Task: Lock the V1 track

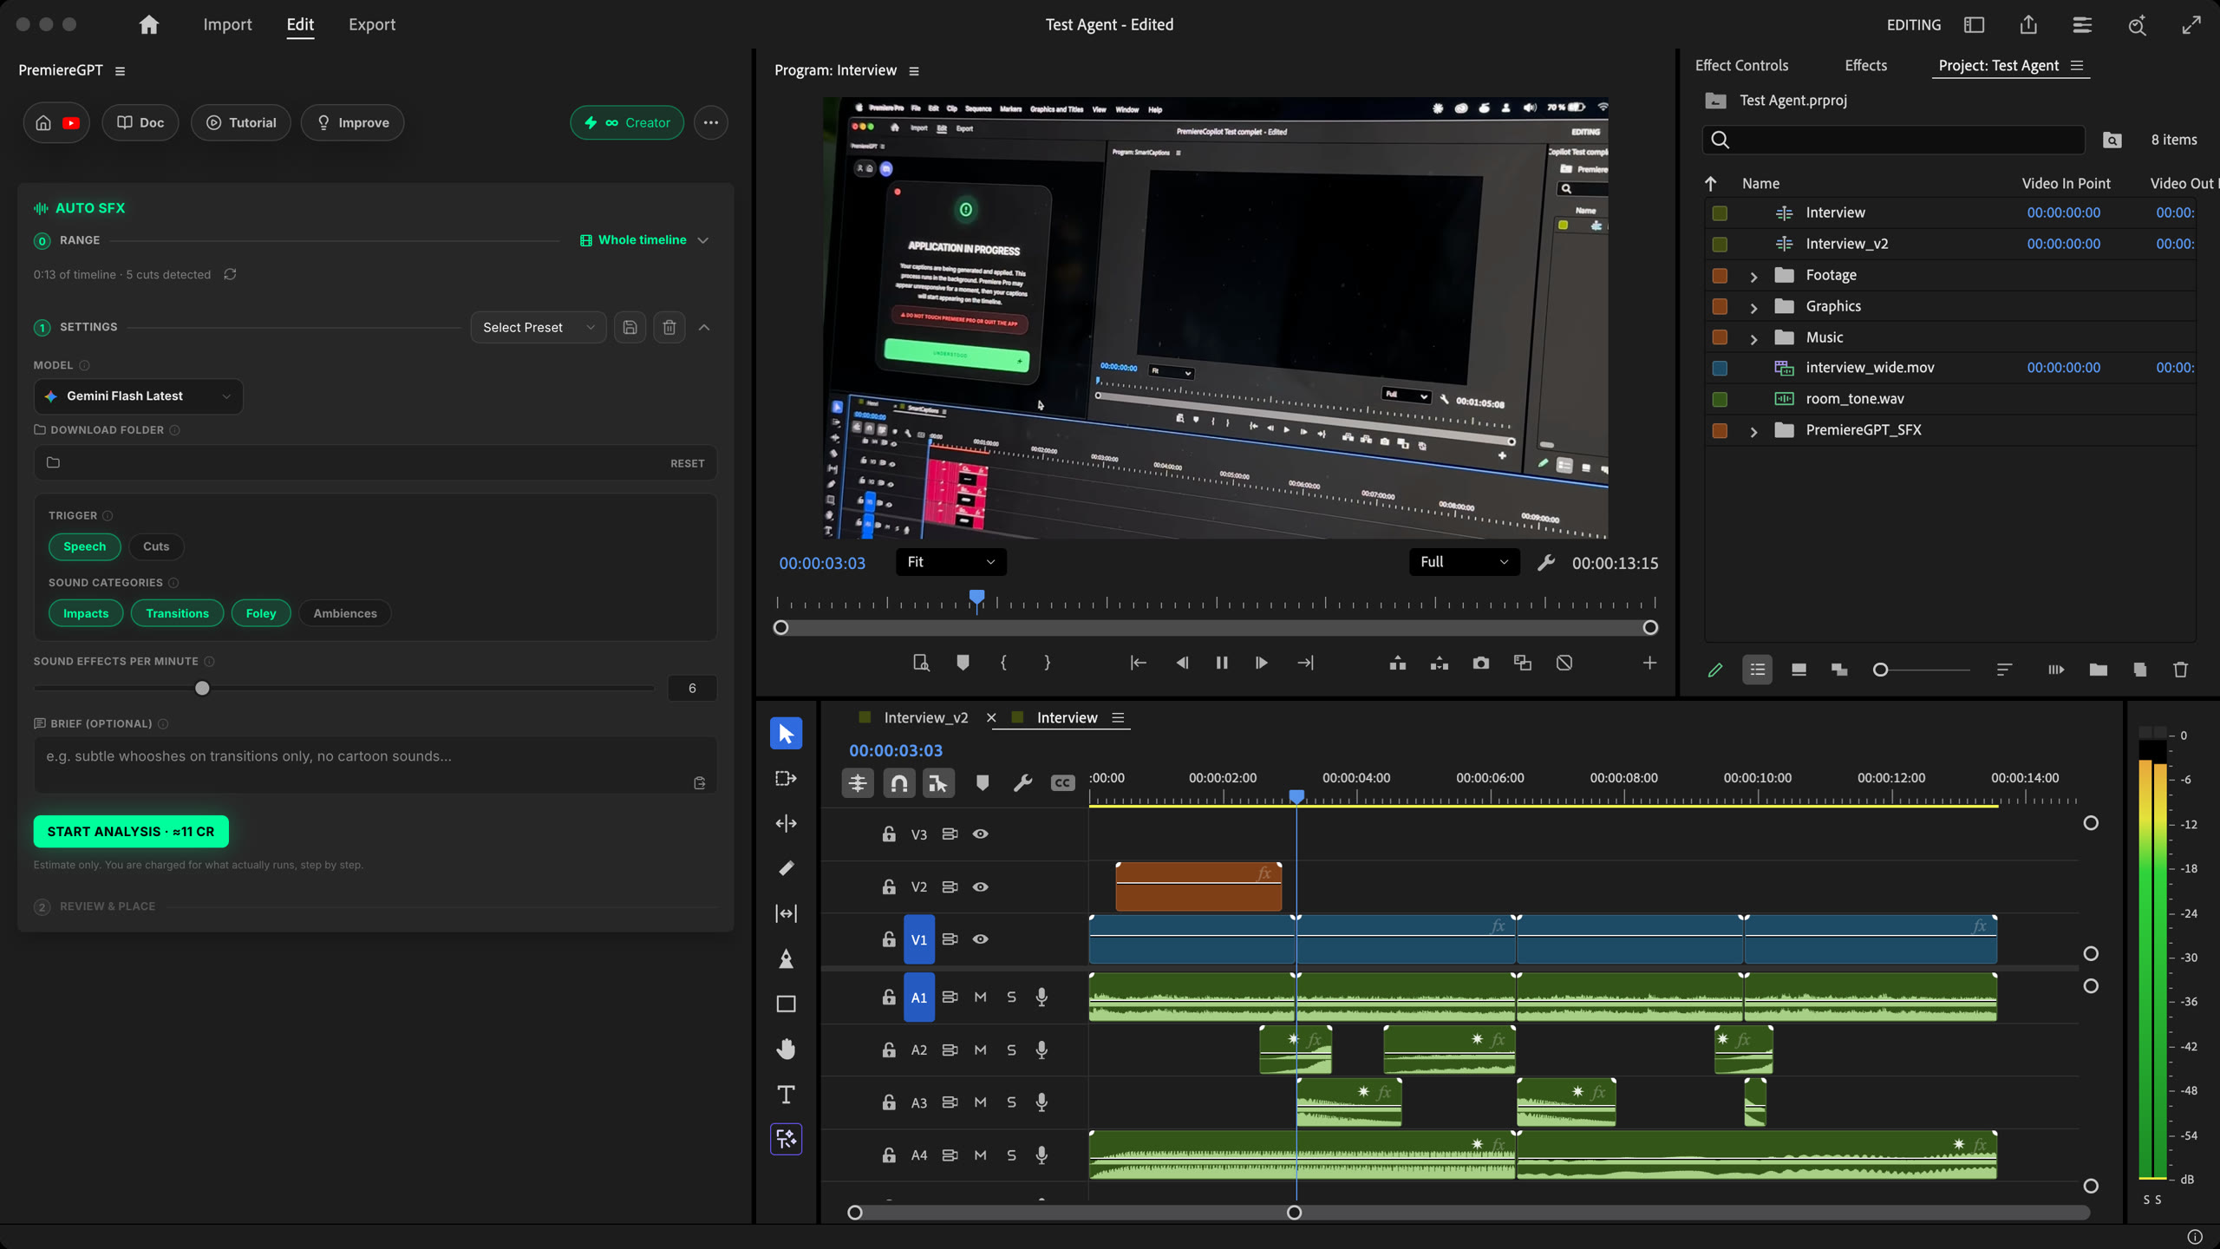Action: point(889,939)
